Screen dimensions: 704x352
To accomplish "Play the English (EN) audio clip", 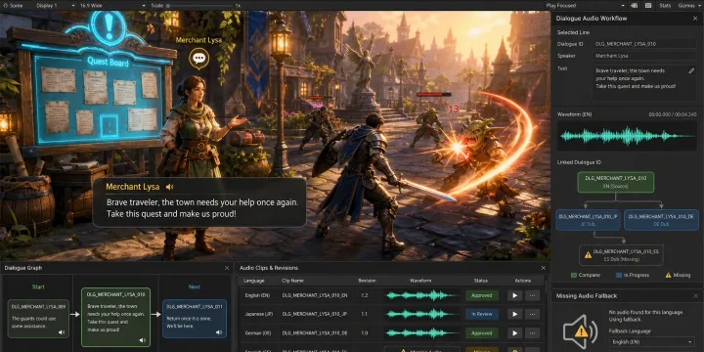I will [514, 295].
